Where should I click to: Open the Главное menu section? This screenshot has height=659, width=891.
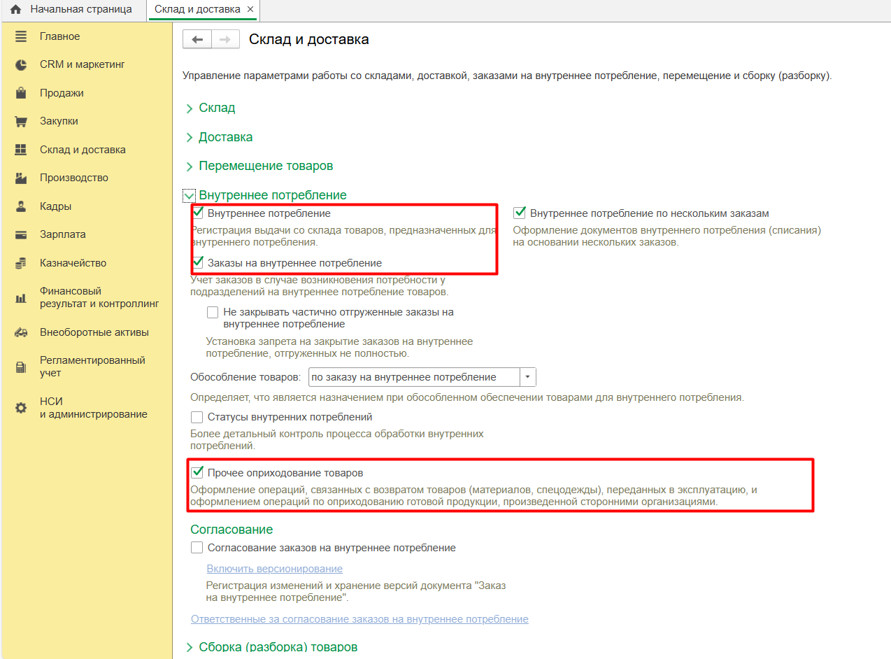pos(59,36)
